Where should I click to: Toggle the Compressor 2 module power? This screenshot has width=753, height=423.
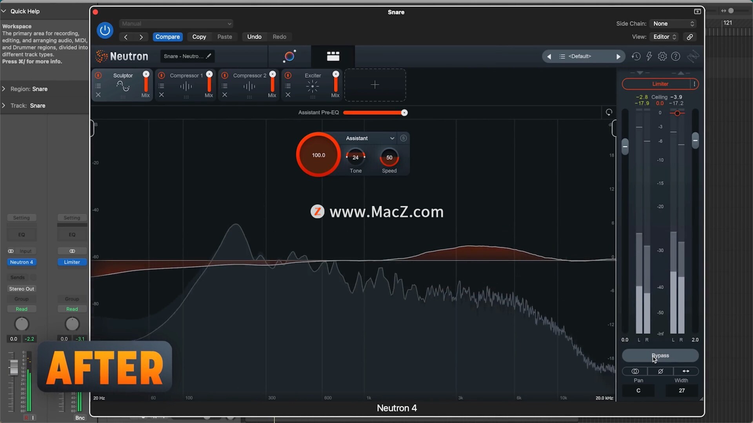pyautogui.click(x=225, y=75)
